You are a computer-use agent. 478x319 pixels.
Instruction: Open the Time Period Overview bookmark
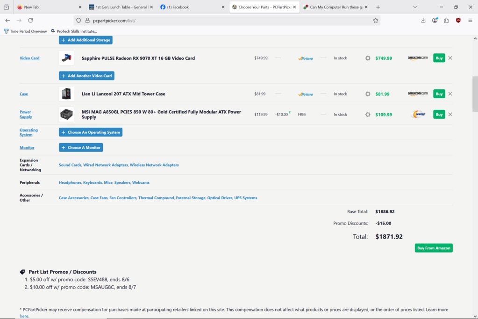click(x=25, y=31)
